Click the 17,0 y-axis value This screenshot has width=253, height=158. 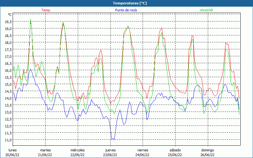tap(8, 57)
